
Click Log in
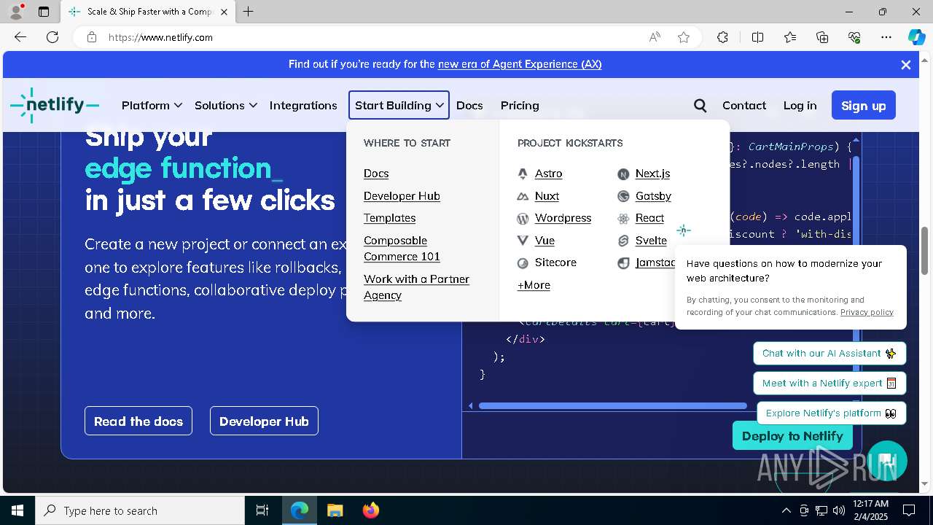[x=800, y=106]
